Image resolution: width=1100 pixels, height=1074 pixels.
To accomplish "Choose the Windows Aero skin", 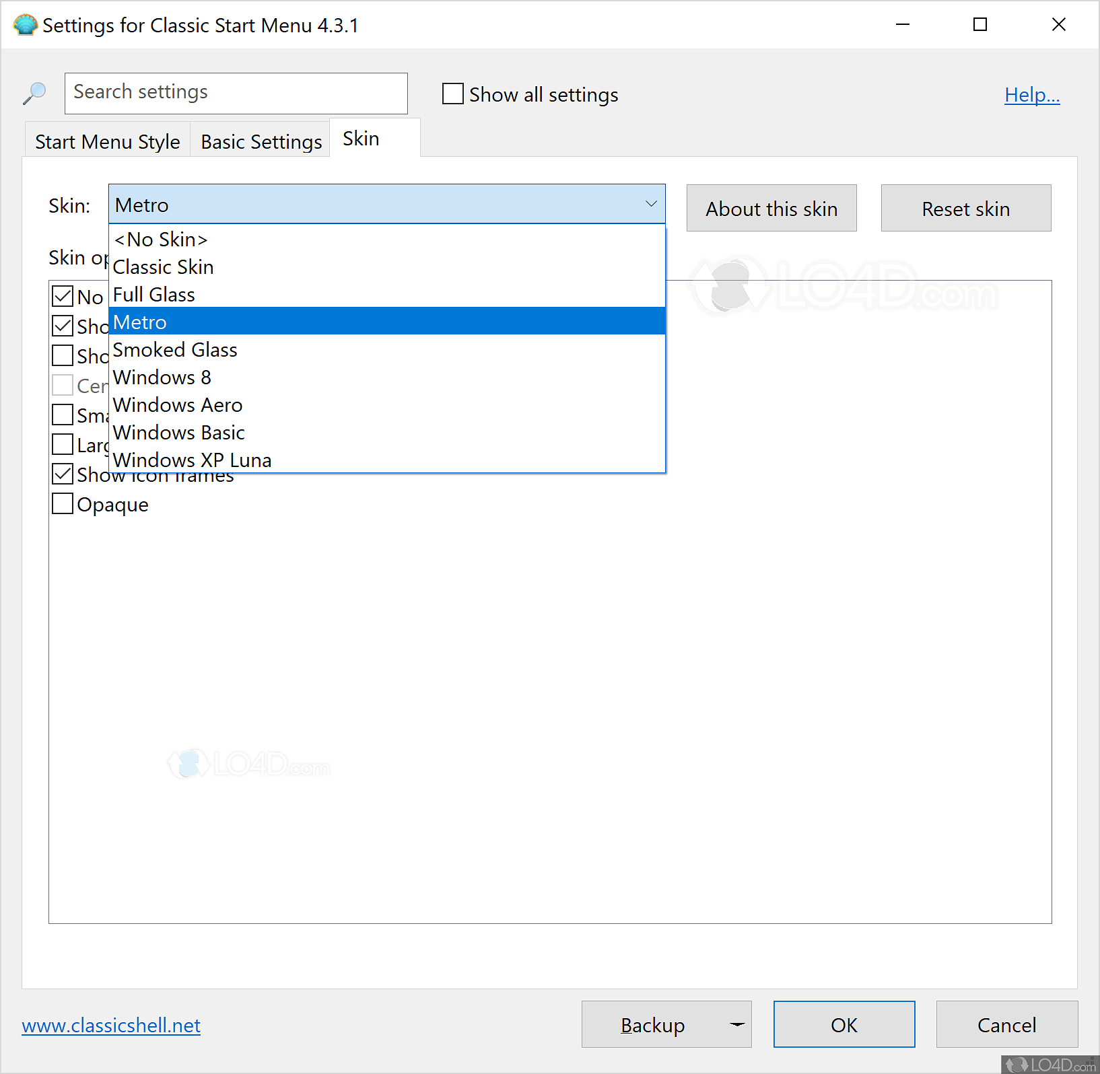I will 387,405.
